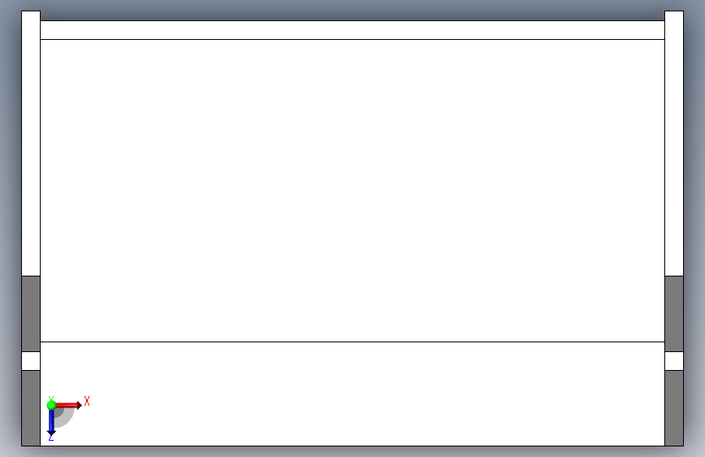
Task: Select the right post's upper gray face
Action: (674, 314)
